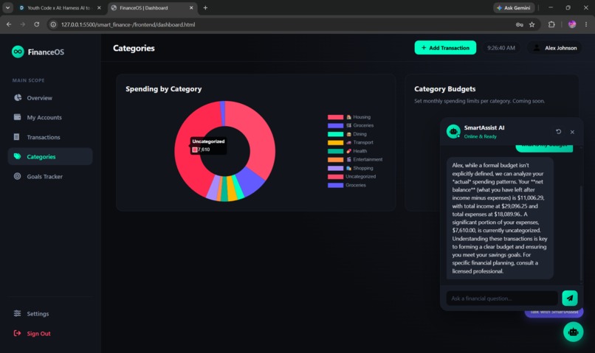The width and height of the screenshot is (595, 353).
Task: Open the Alex Johnson profile button
Action: 554,48
